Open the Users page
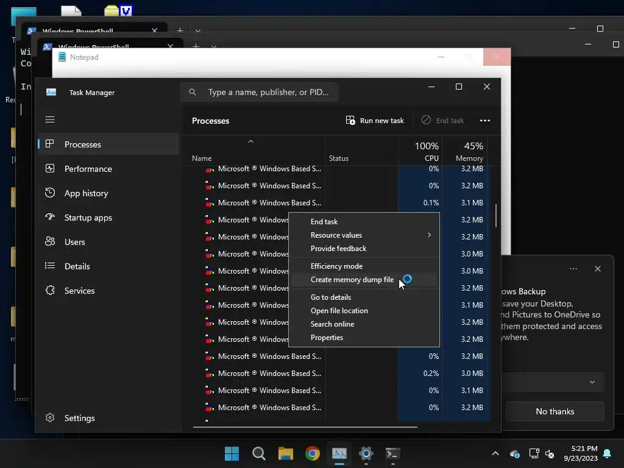624x468 pixels. pos(108,242)
